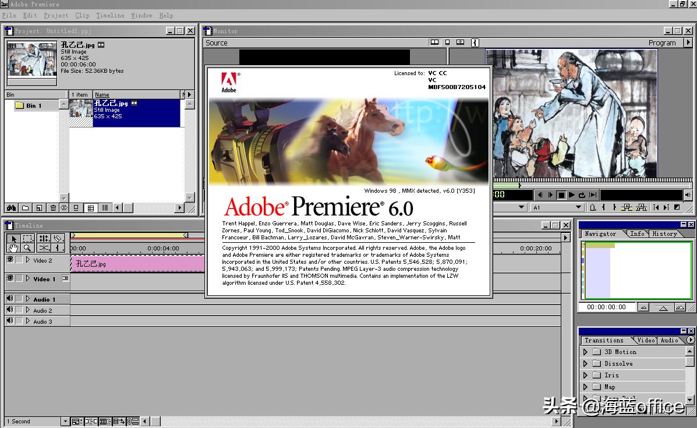Select the Hand tool in Timeline
Viewport: 697px width, 428px height.
tap(13, 248)
